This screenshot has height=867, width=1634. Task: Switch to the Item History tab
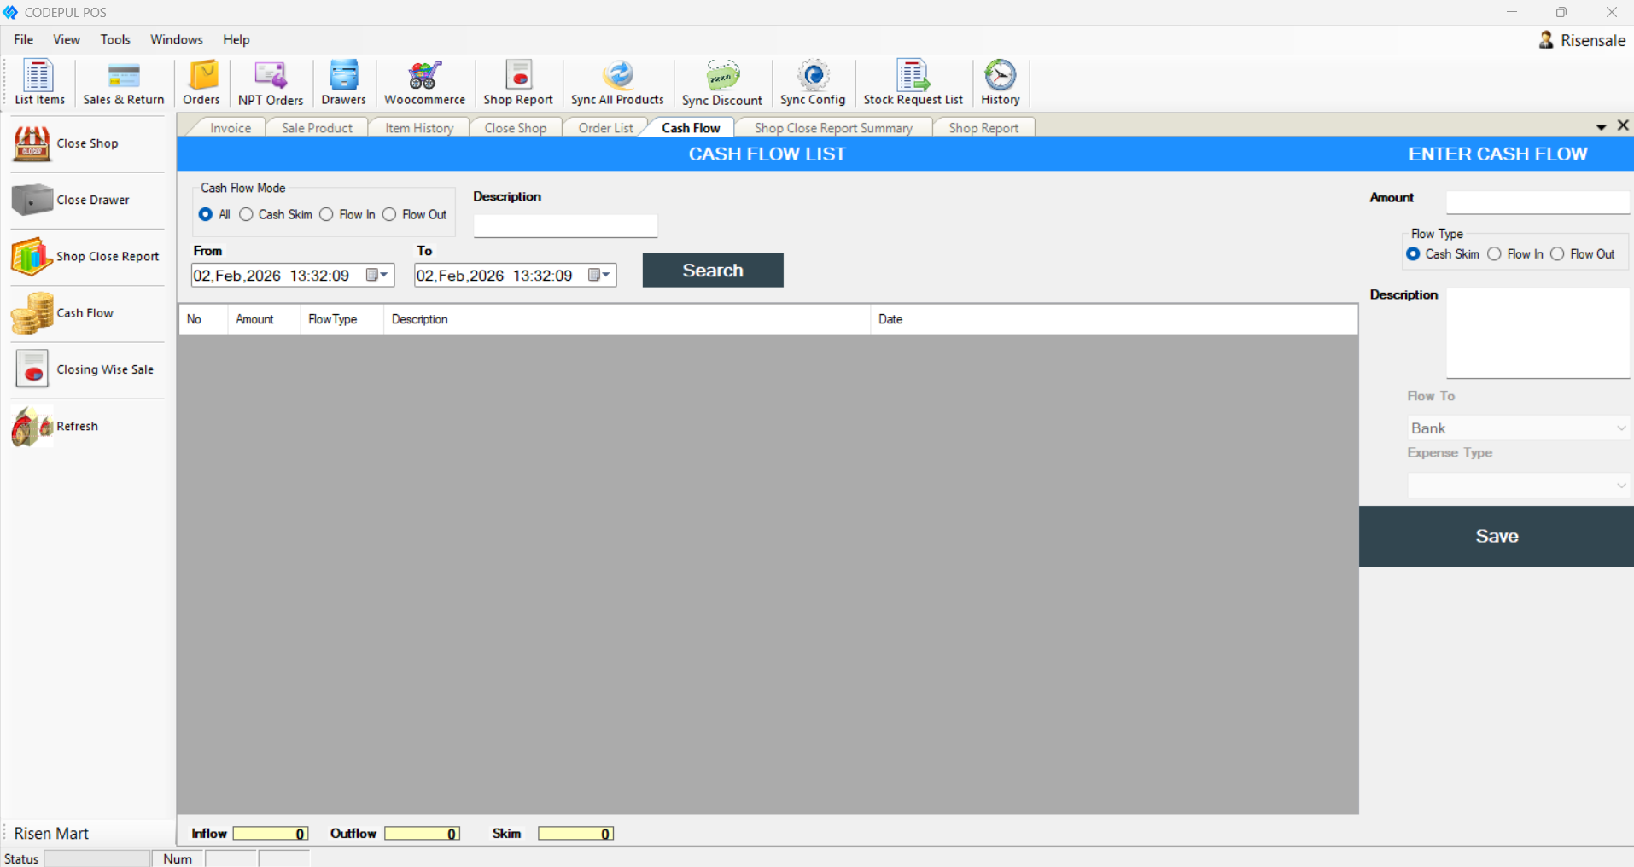pyautogui.click(x=417, y=126)
